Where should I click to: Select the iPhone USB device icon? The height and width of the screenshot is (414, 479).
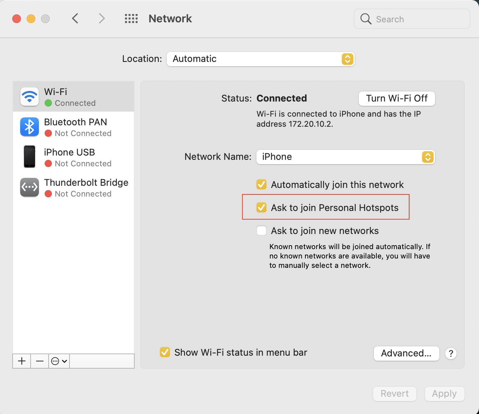(x=30, y=157)
